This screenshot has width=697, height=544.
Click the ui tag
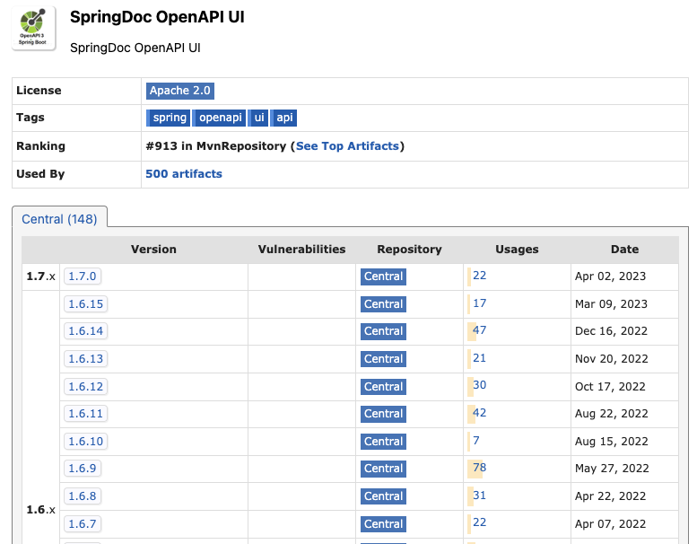tap(258, 118)
